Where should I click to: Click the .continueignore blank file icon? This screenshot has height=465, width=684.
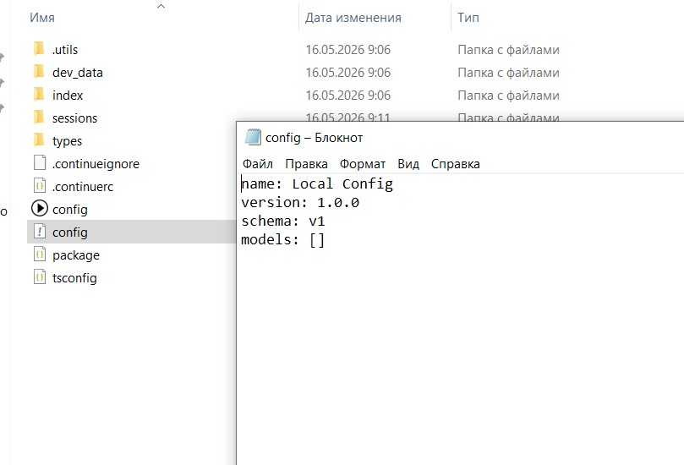click(40, 163)
